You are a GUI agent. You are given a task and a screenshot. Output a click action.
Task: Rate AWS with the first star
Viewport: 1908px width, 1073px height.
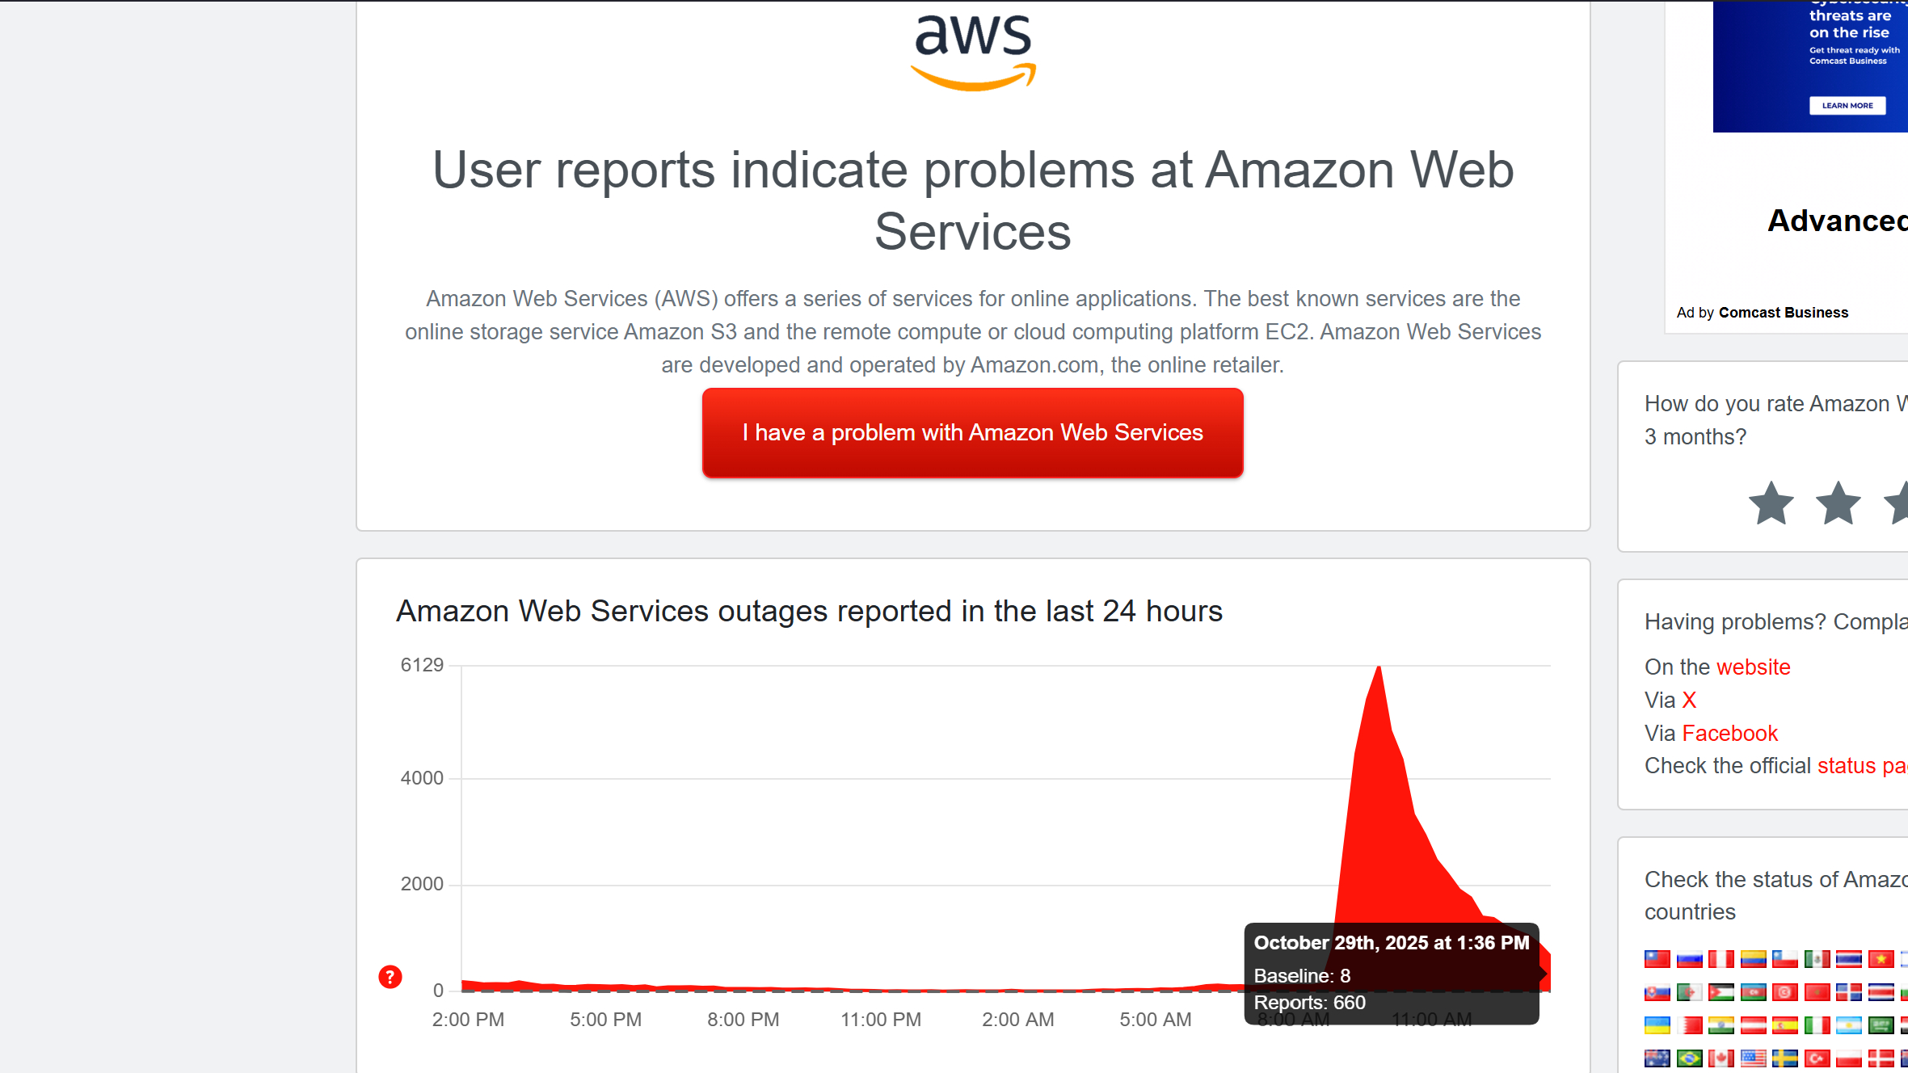pyautogui.click(x=1771, y=503)
